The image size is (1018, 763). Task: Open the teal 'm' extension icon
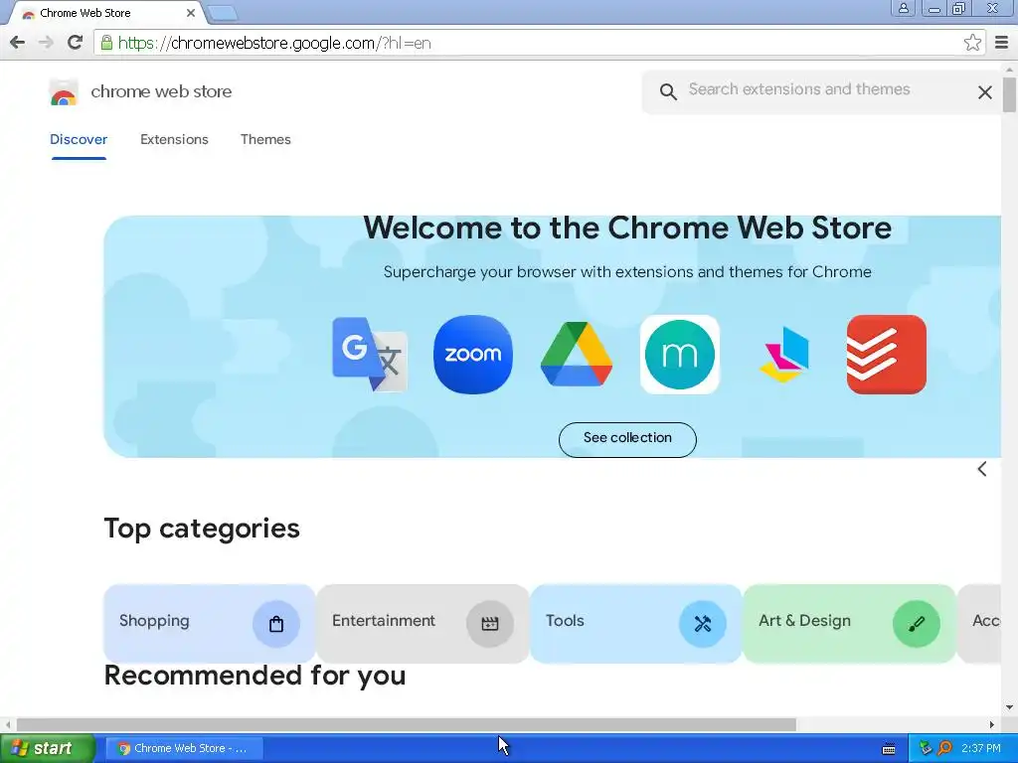click(x=680, y=355)
